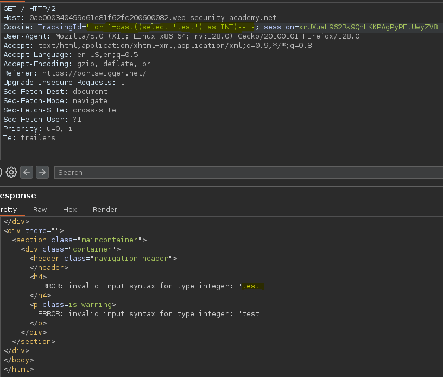Click the Upgrade-Insecure-Requests header line
This screenshot has height=377, width=443.
[x=64, y=83]
